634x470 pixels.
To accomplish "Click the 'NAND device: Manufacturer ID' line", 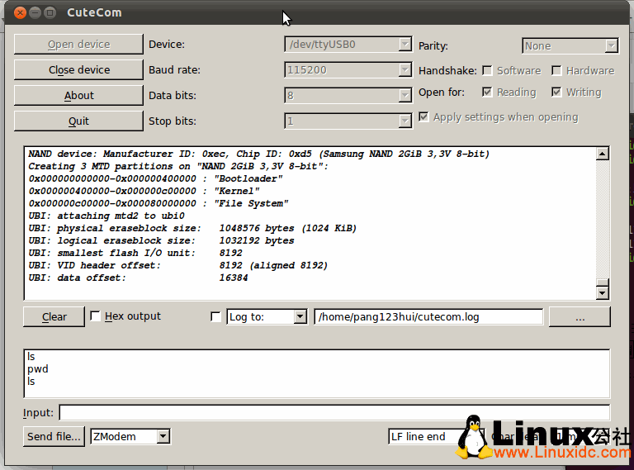I will 258,154.
